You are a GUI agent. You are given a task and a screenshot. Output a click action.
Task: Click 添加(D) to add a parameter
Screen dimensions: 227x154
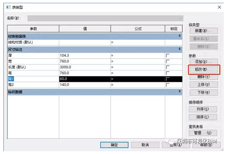pos(204,62)
